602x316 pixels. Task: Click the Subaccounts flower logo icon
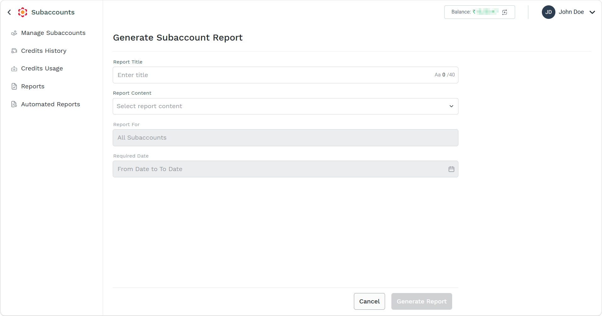pos(23,12)
